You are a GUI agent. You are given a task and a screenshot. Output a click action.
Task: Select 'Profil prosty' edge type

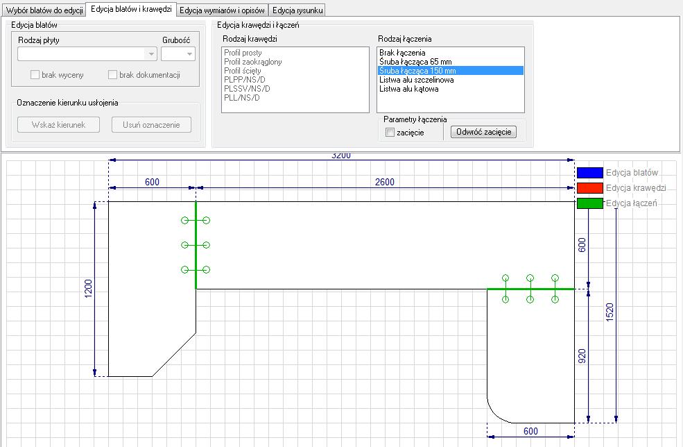point(295,53)
